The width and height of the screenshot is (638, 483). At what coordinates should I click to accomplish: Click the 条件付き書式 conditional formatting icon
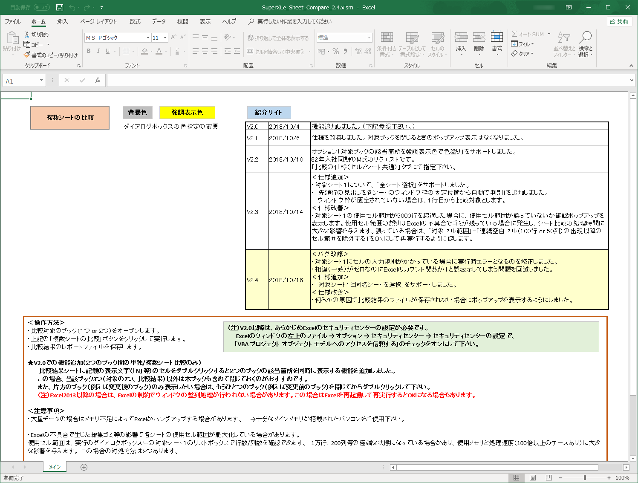click(387, 38)
